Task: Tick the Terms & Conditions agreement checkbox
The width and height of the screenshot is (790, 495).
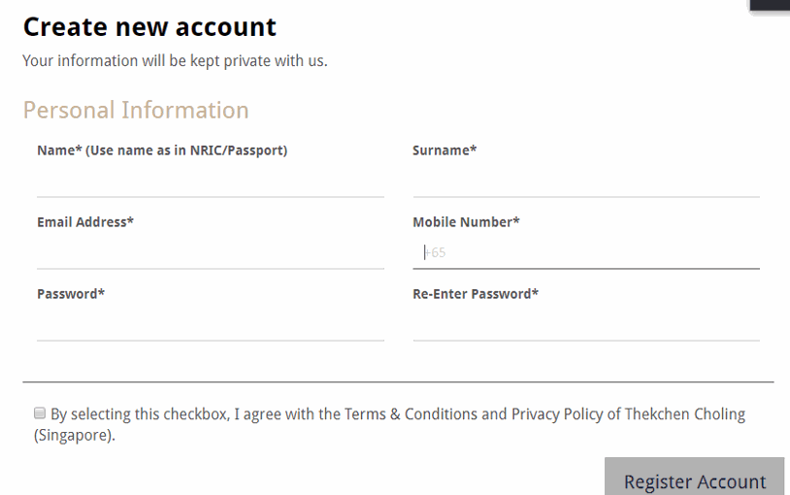Action: [40, 413]
